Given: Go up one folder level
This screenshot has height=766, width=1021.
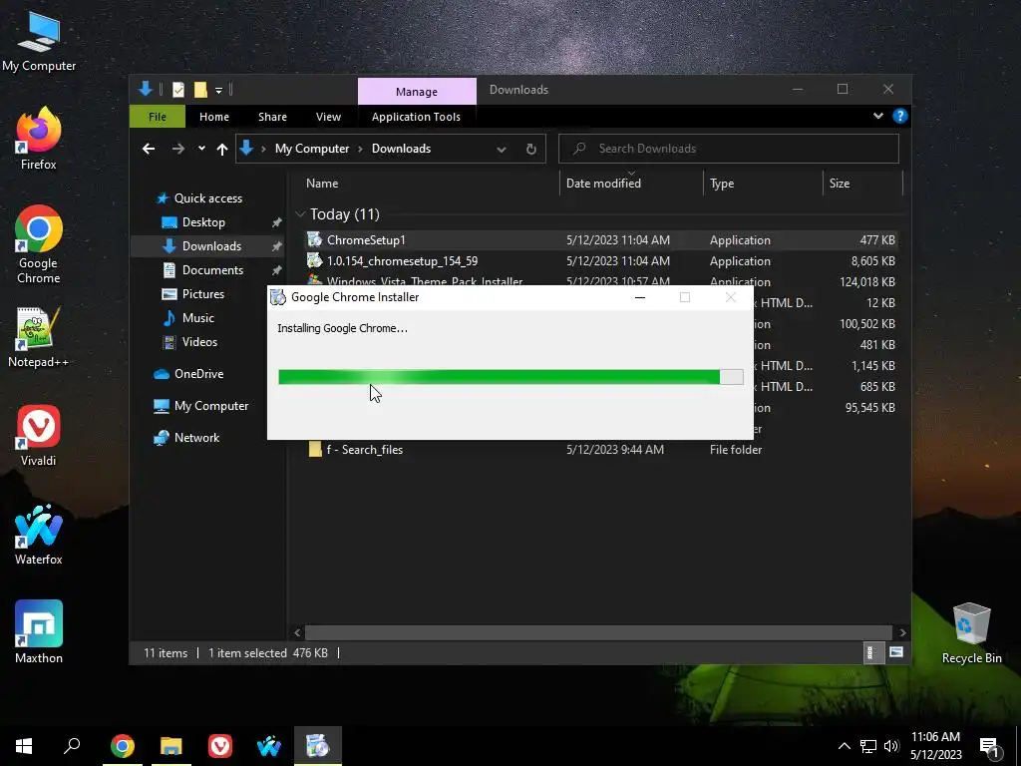Looking at the screenshot, I should [x=222, y=150].
